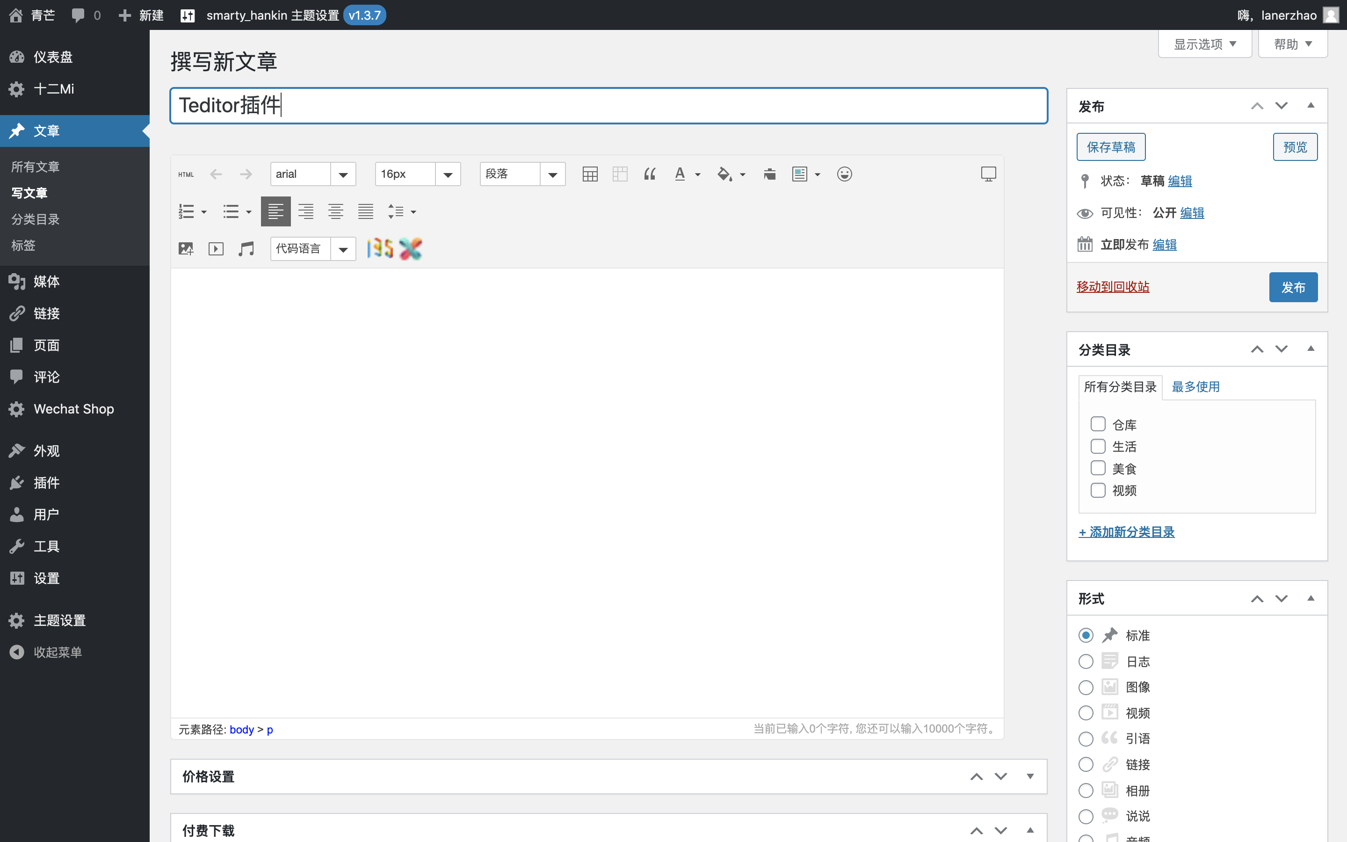Screen dimensions: 1347x842
Task: Switch editor to HTML source mode
Action: [x=186, y=174]
